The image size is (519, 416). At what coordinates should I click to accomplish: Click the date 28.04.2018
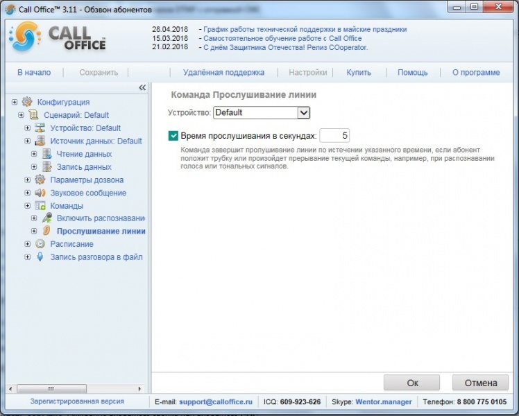click(170, 29)
